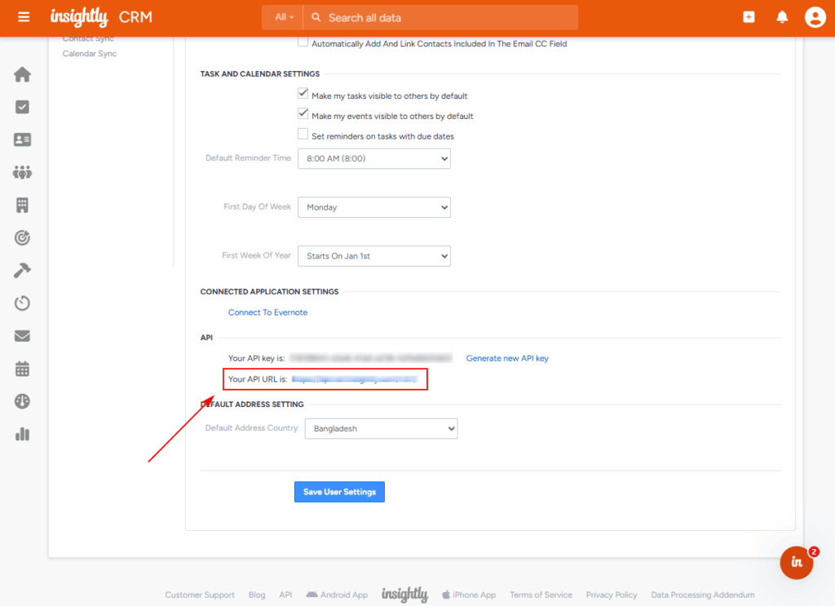The height and width of the screenshot is (606, 835).
Task: Open Contacts from the sidebar card icon
Action: point(22,139)
